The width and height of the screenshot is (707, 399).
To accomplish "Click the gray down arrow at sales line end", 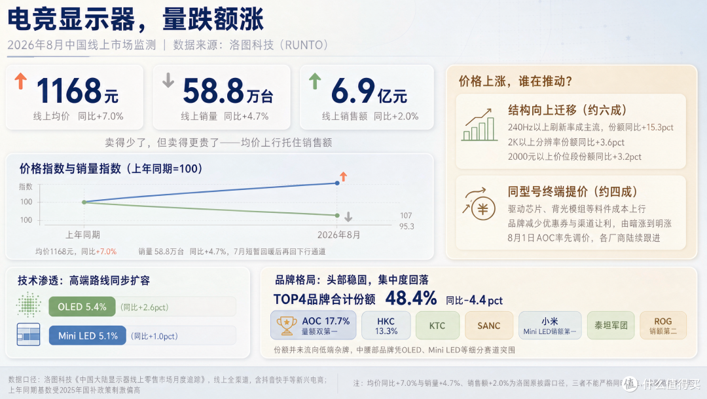I will pyautogui.click(x=348, y=217).
